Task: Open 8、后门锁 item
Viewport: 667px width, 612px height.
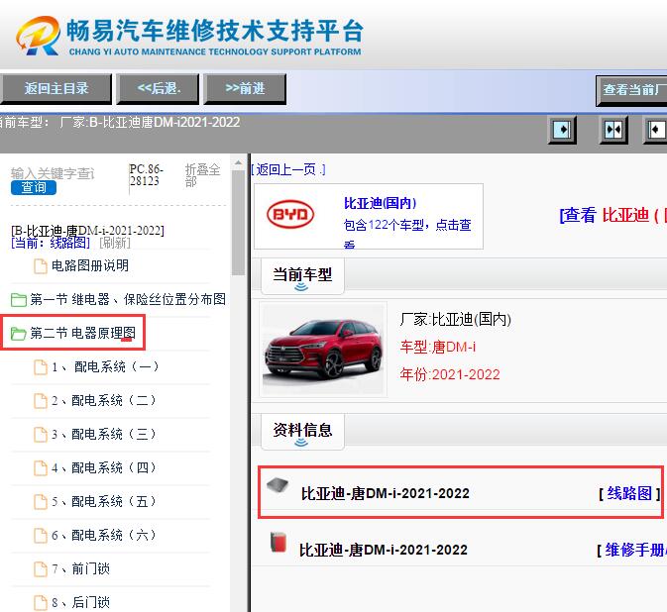Action: [81, 602]
